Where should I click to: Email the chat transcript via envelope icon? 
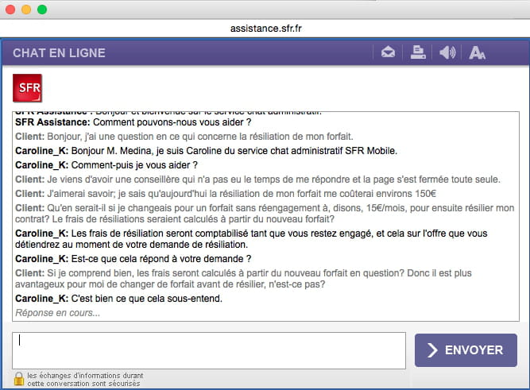[x=388, y=52]
